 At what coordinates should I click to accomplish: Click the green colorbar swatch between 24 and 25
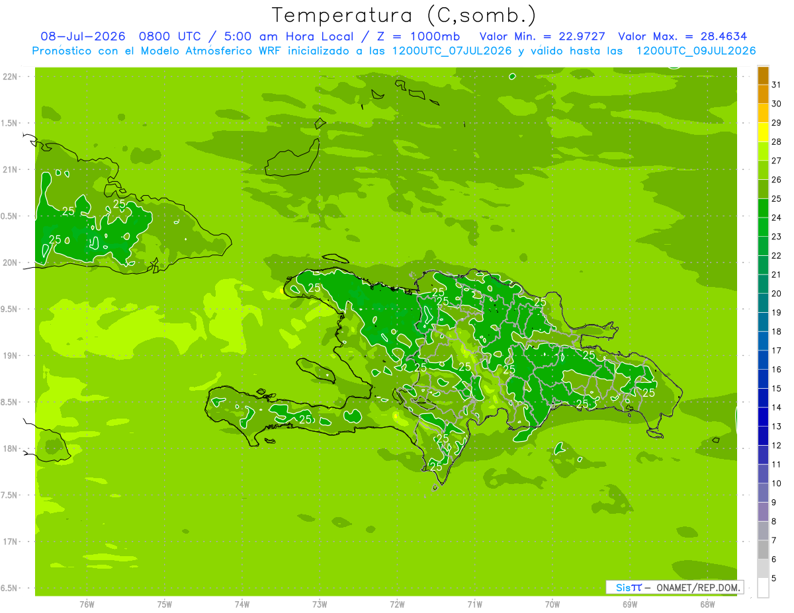[763, 208]
